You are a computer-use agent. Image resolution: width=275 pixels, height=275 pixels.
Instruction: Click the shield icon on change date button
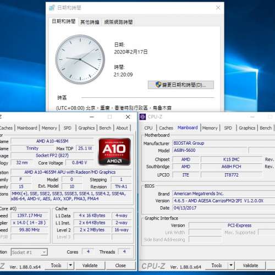pyautogui.click(x=158, y=85)
